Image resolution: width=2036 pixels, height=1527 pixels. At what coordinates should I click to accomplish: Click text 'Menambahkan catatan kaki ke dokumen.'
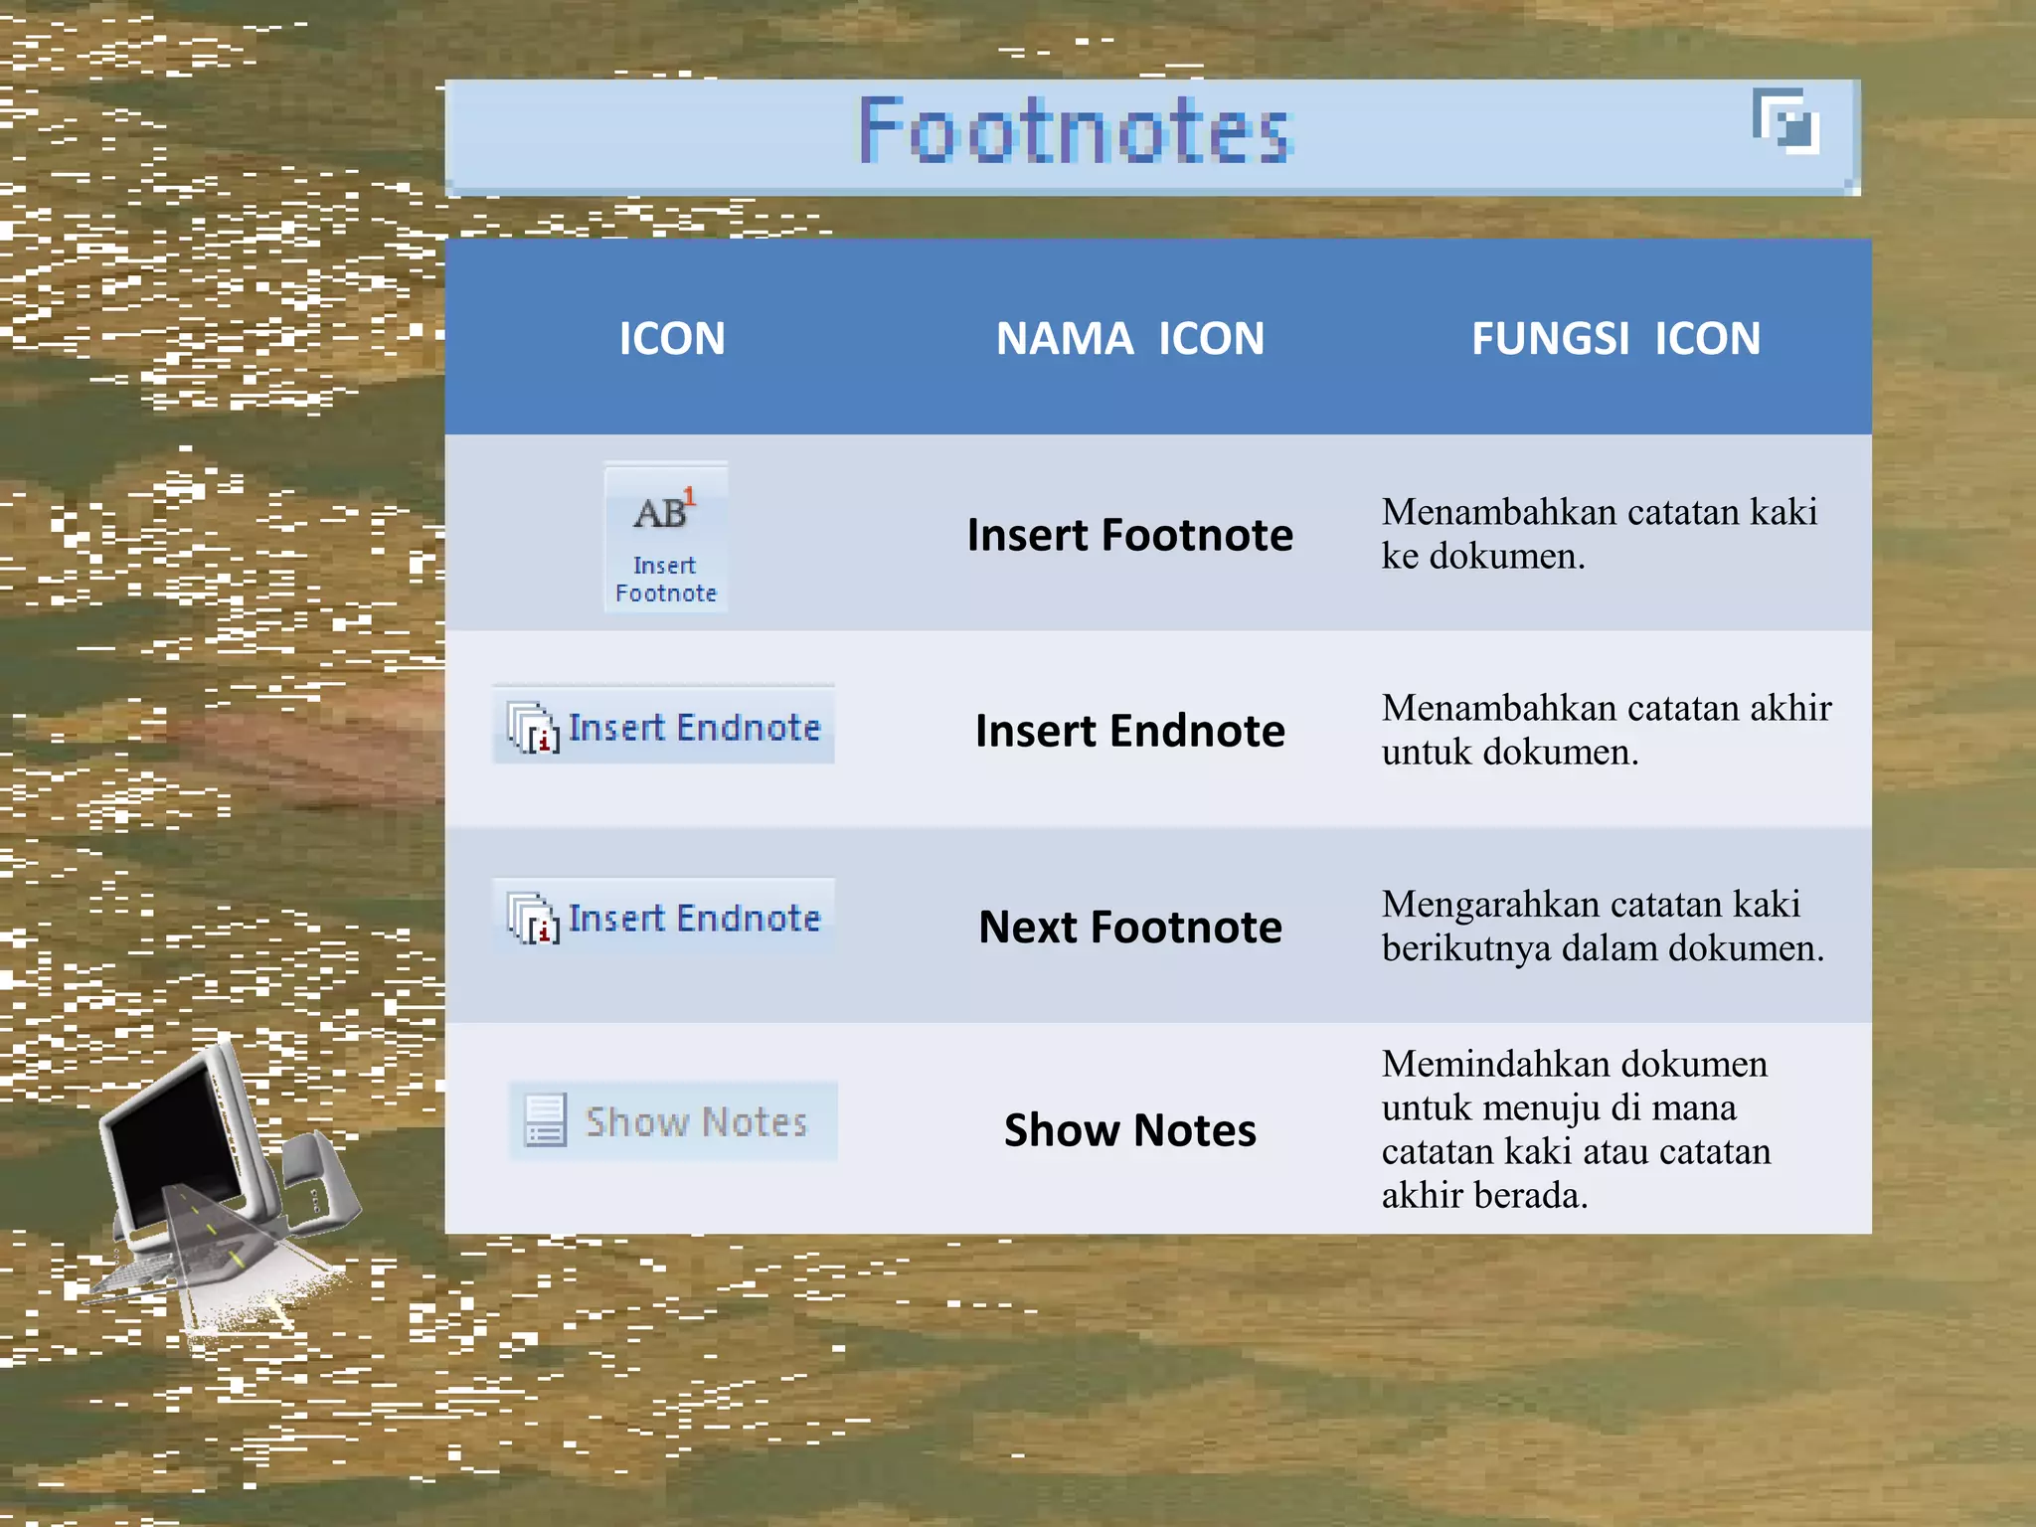(x=1600, y=534)
